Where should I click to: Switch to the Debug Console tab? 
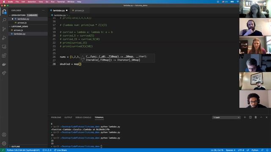point(83,117)
